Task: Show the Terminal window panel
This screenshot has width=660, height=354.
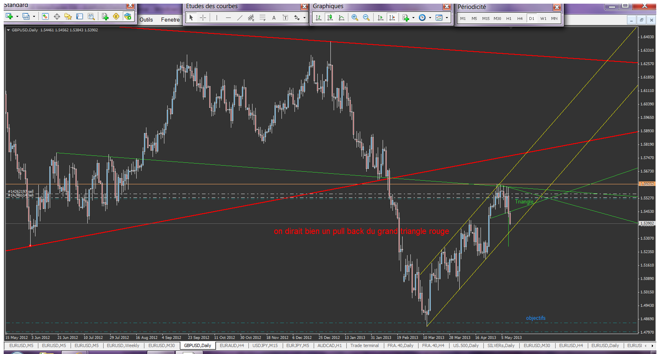Action: coord(80,16)
